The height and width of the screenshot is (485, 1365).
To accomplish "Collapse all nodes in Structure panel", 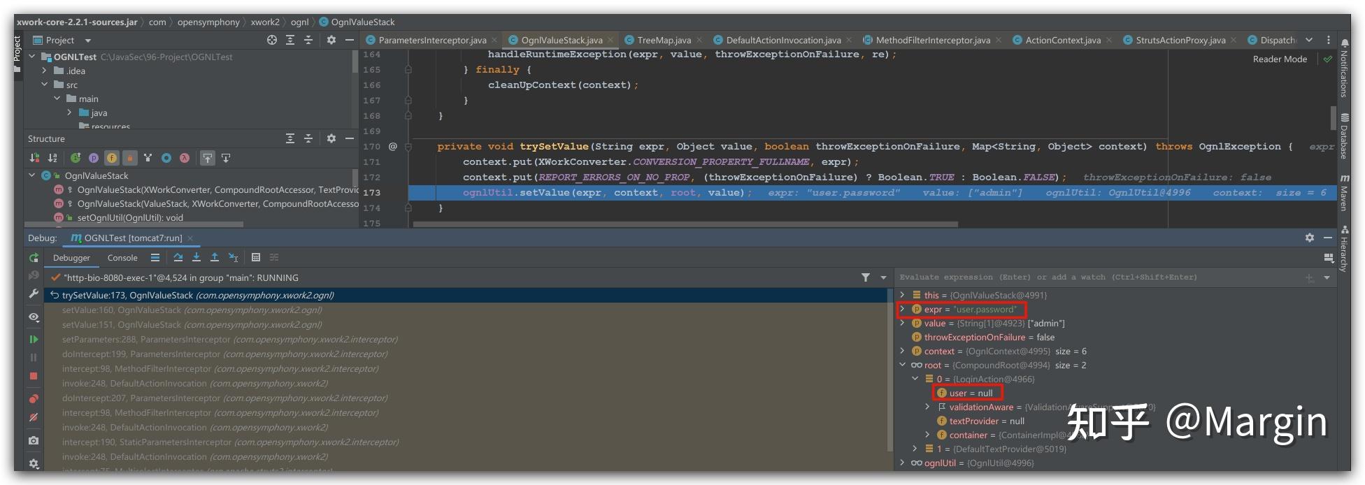I will point(308,139).
